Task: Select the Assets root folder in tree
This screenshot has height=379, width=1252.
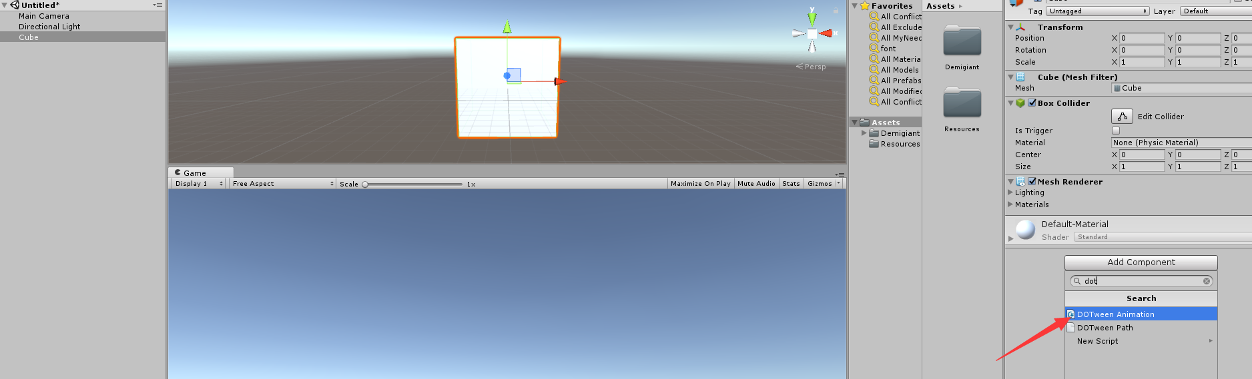Action: [x=886, y=123]
